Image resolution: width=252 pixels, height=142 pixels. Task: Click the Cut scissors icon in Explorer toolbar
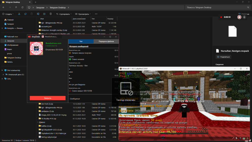pos(19,14)
